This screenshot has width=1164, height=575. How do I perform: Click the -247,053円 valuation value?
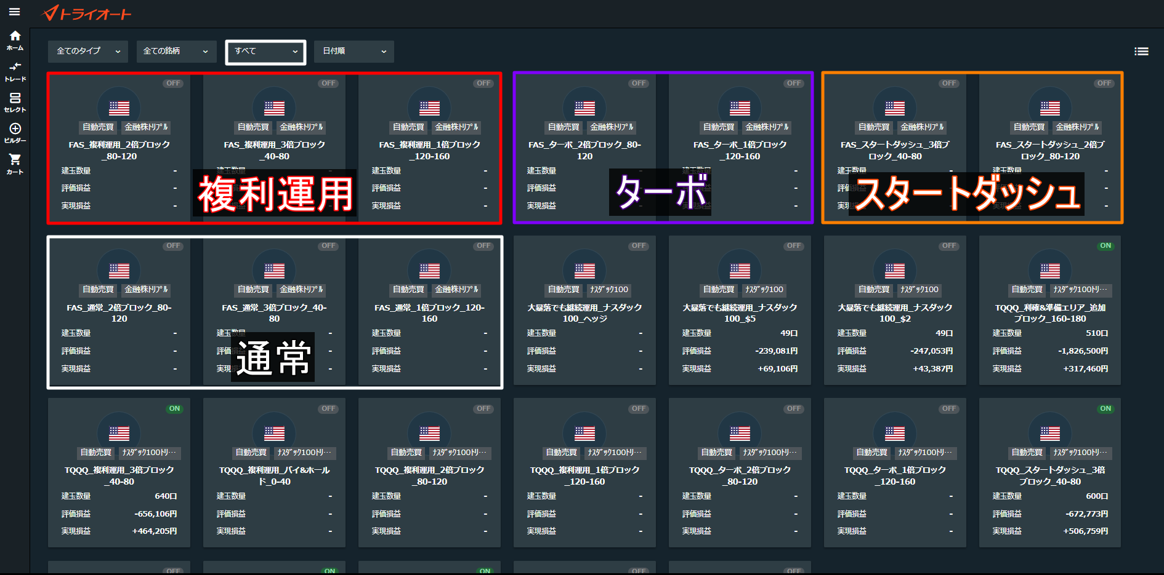(x=931, y=351)
